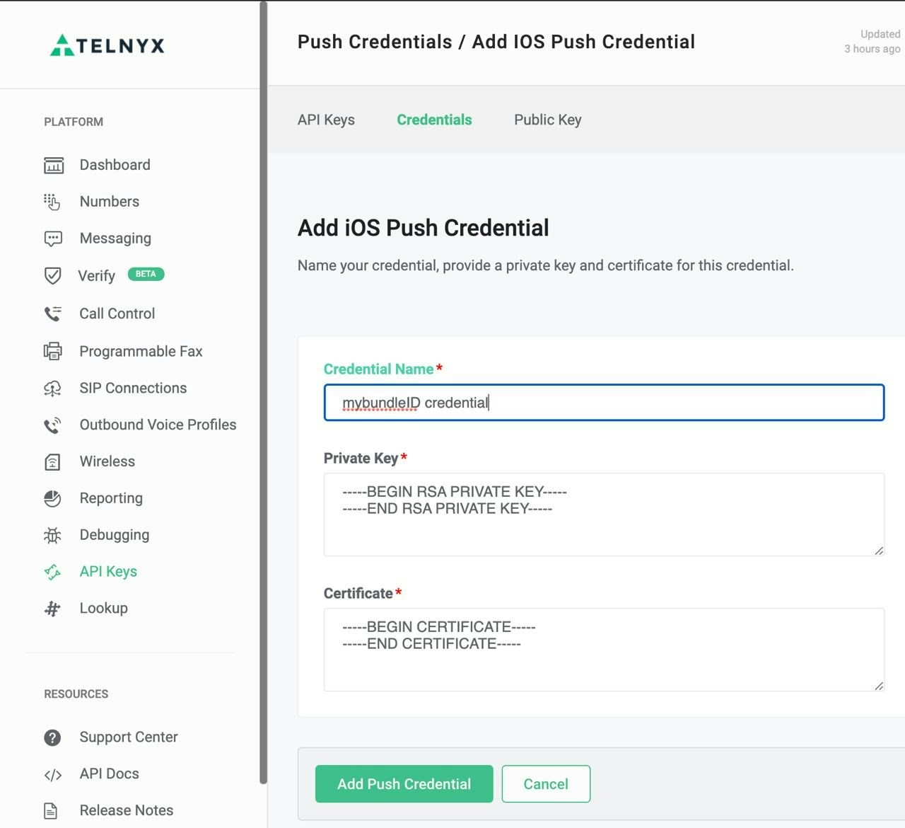905x828 pixels.
Task: View Reporting tools
Action: click(x=111, y=498)
